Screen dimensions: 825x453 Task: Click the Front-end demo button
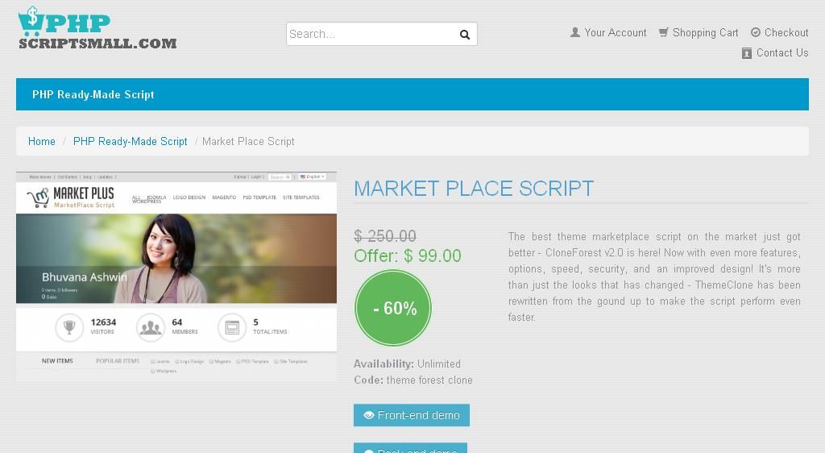point(412,415)
